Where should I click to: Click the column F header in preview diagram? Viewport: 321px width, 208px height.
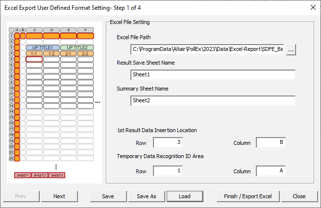85,30
